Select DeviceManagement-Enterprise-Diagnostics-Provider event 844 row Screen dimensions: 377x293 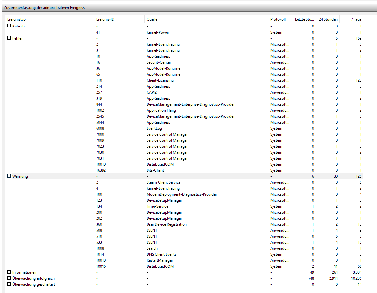tap(184, 104)
